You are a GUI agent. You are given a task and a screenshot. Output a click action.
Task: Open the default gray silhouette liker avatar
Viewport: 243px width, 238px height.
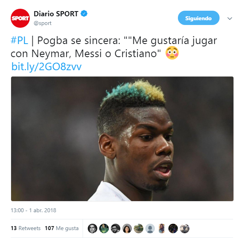[150, 228]
